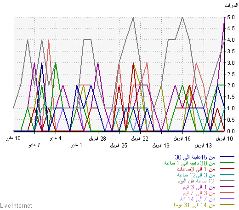Click the teal legend line for 3 to 12 hours
The width and height of the screenshot is (239, 210).
point(227,175)
